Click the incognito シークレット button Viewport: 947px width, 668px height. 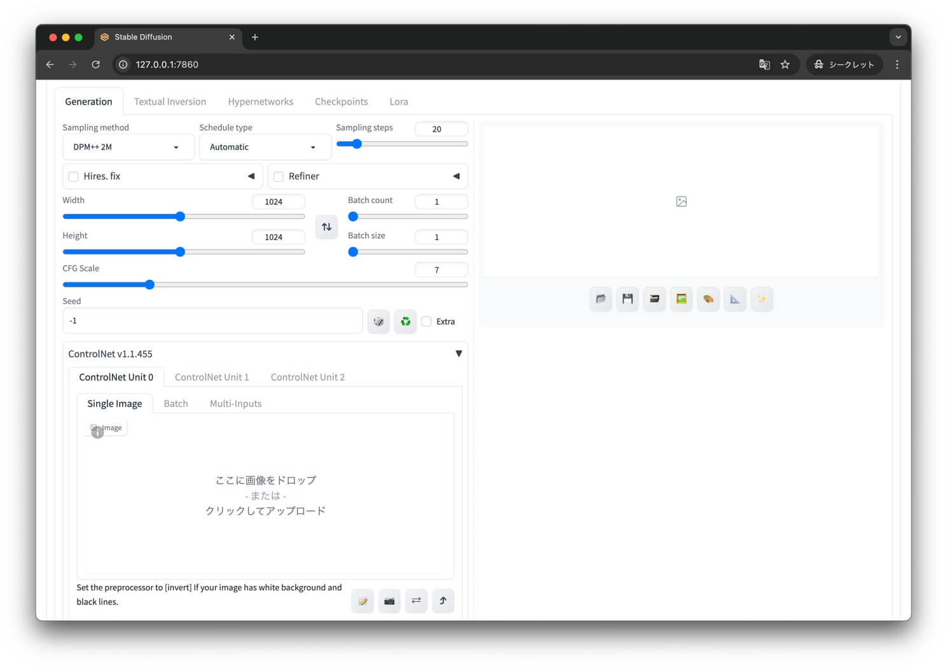844,64
